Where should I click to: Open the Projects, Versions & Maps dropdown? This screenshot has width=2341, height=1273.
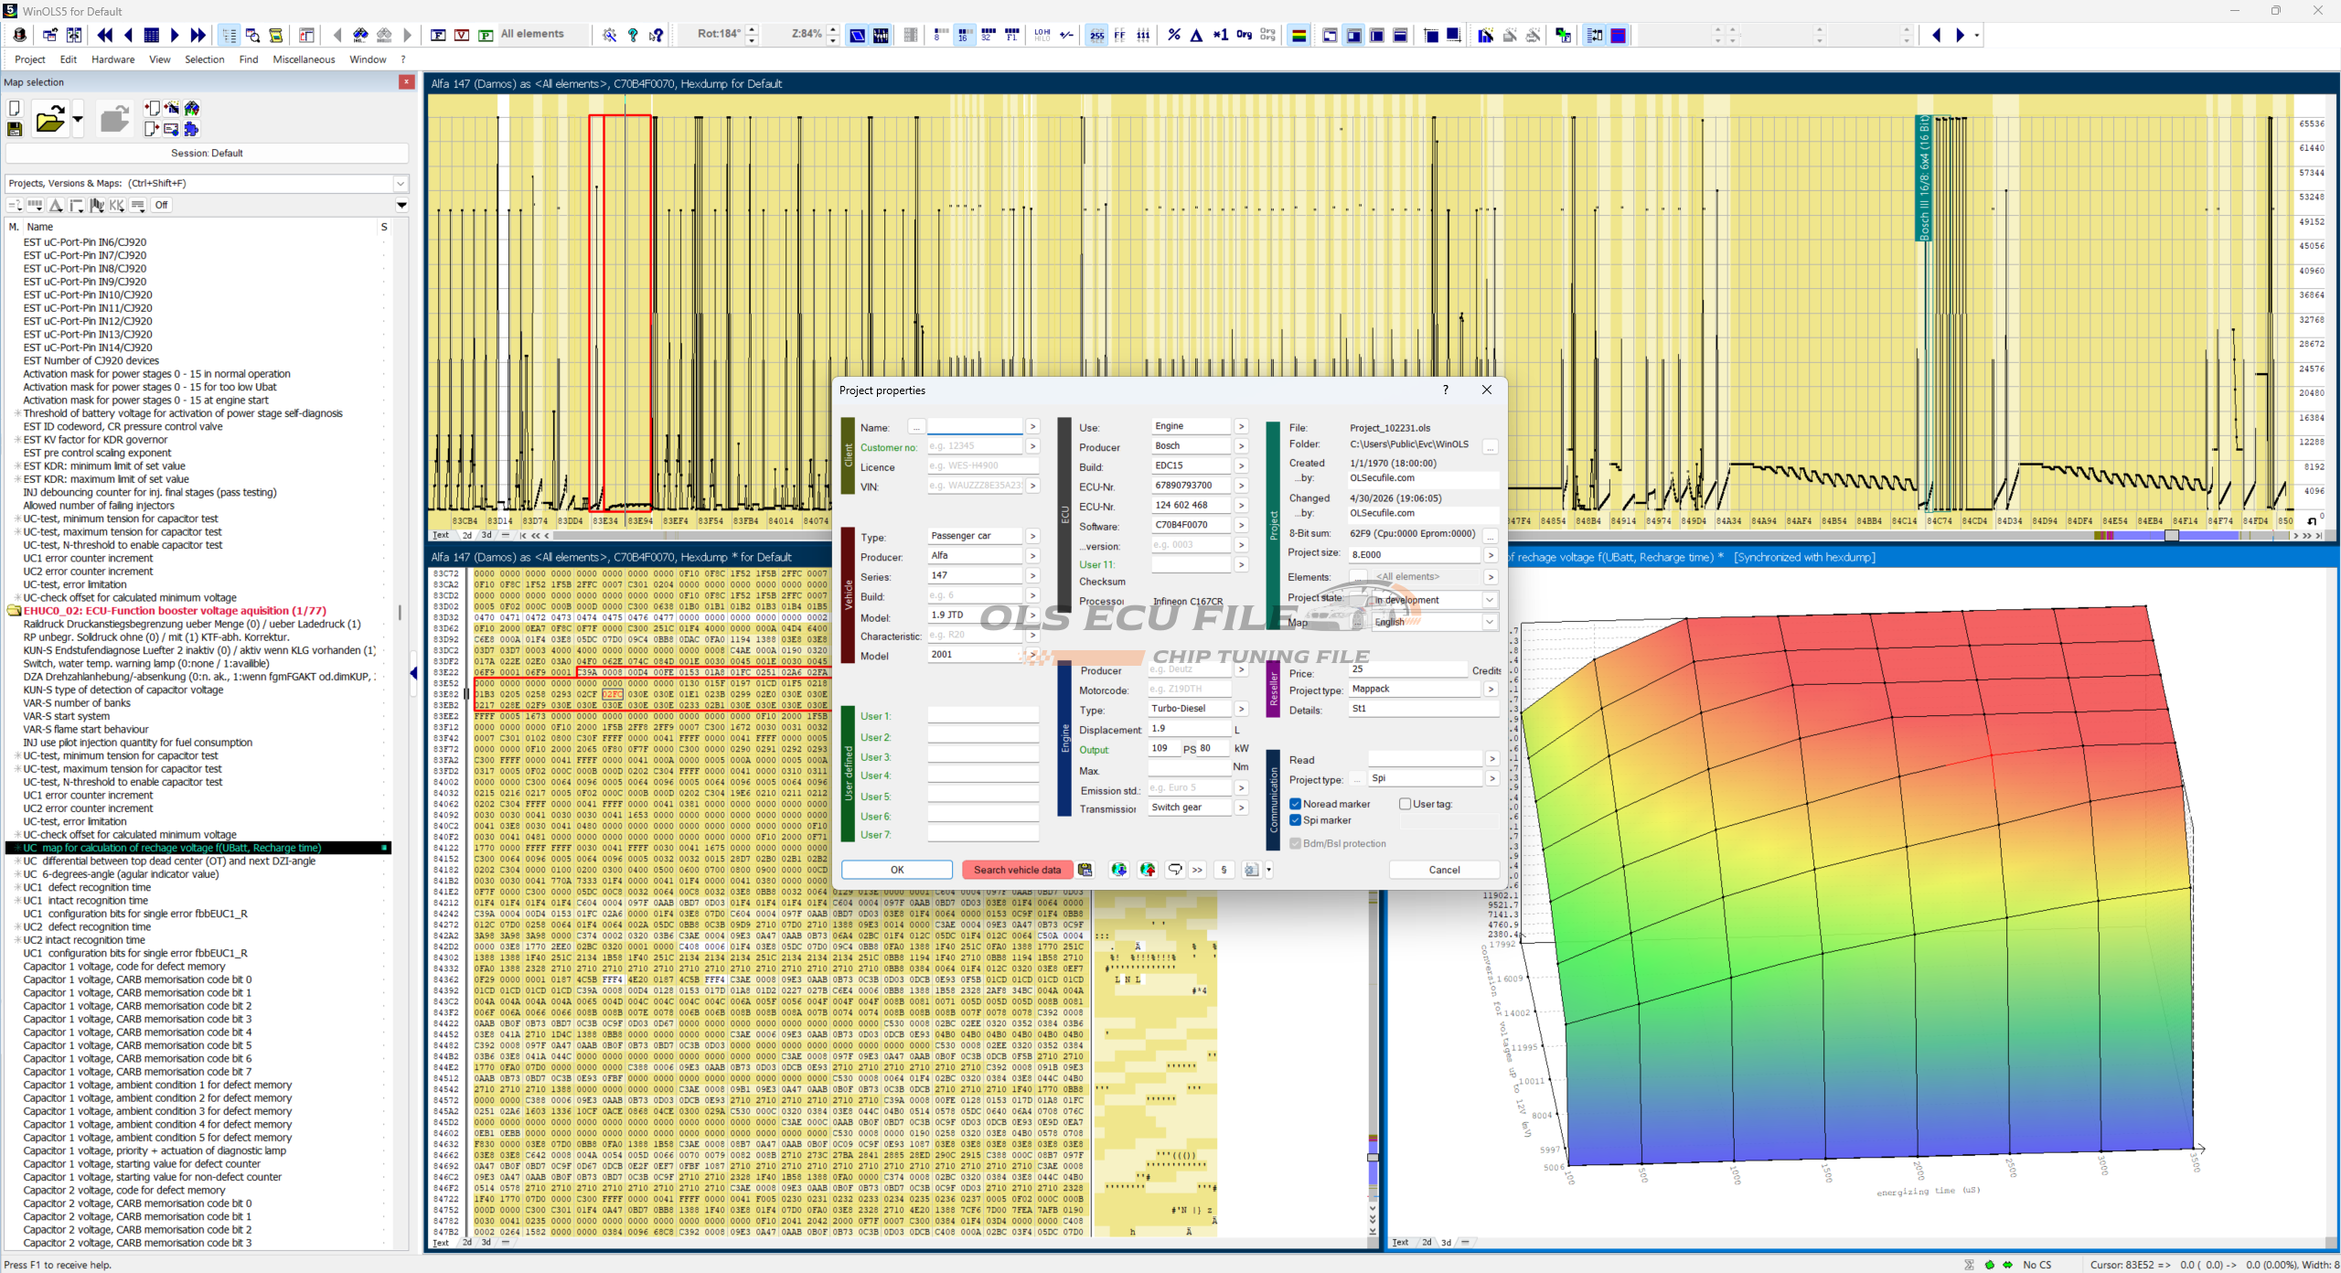click(400, 183)
